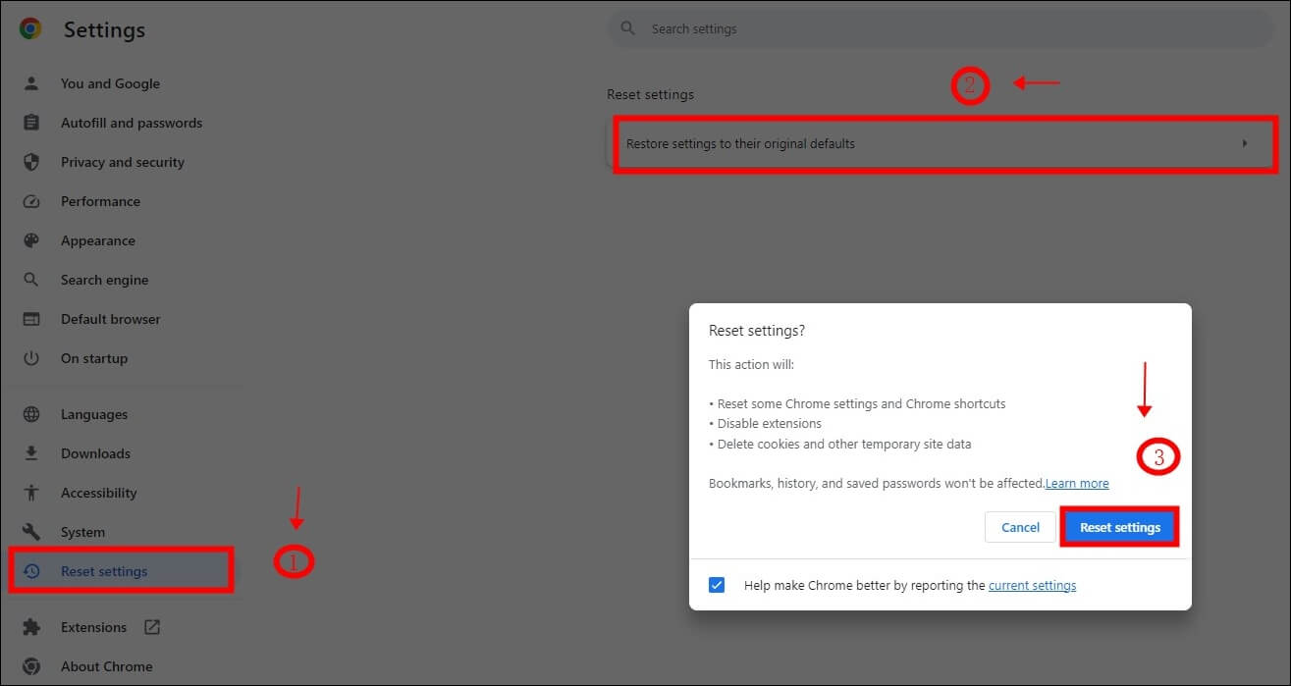The height and width of the screenshot is (686, 1291).
Task: Click the wrench icon for System
Action: (x=31, y=532)
